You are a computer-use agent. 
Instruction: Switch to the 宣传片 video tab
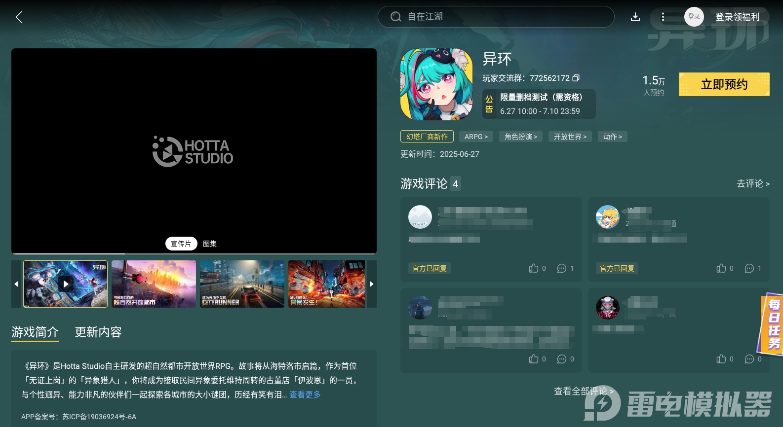[181, 244]
